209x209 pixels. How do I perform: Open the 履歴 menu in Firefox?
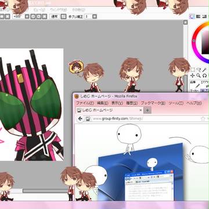[132, 103]
